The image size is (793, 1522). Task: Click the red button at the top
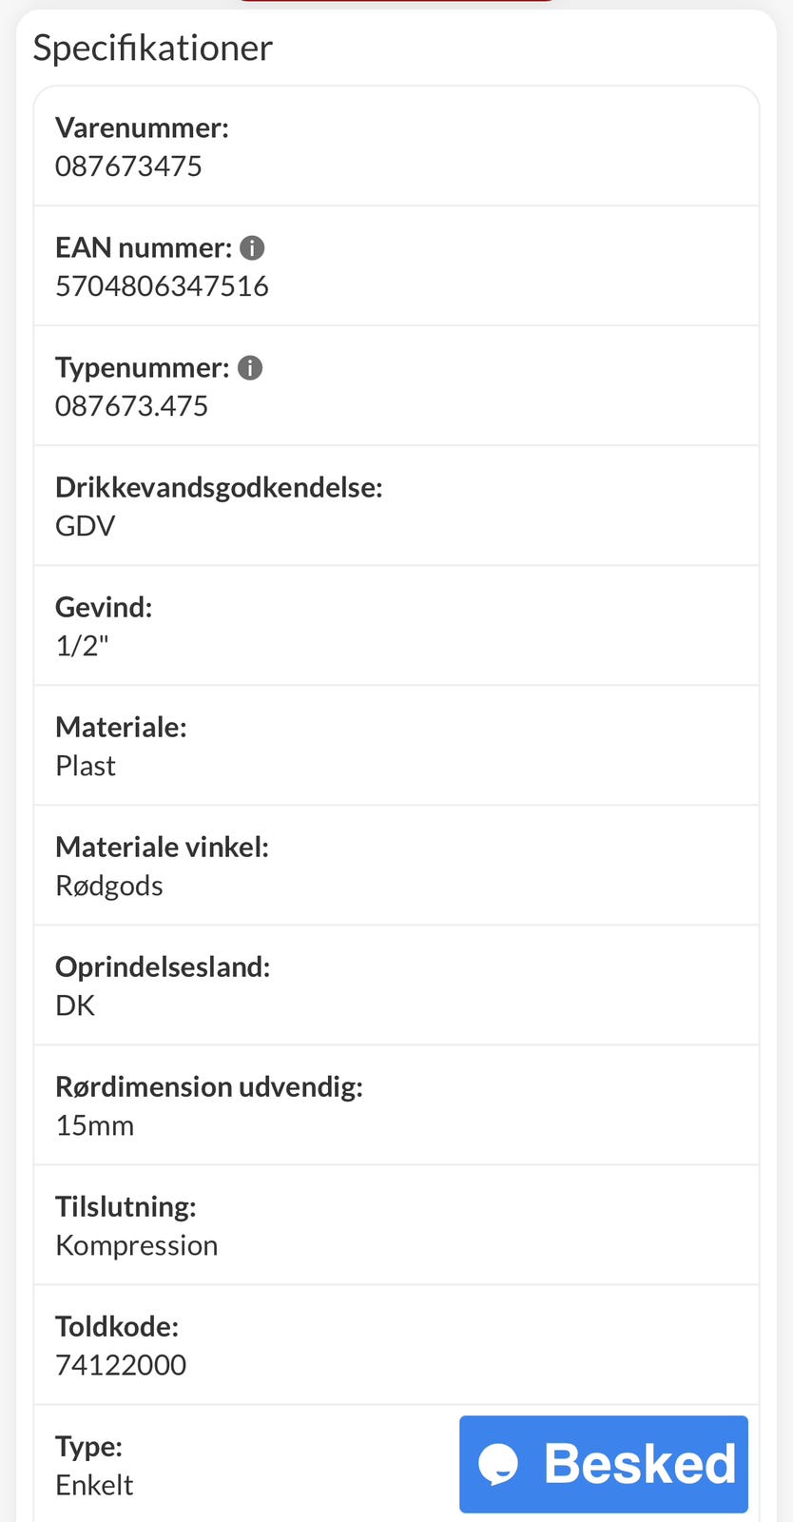coord(396,5)
